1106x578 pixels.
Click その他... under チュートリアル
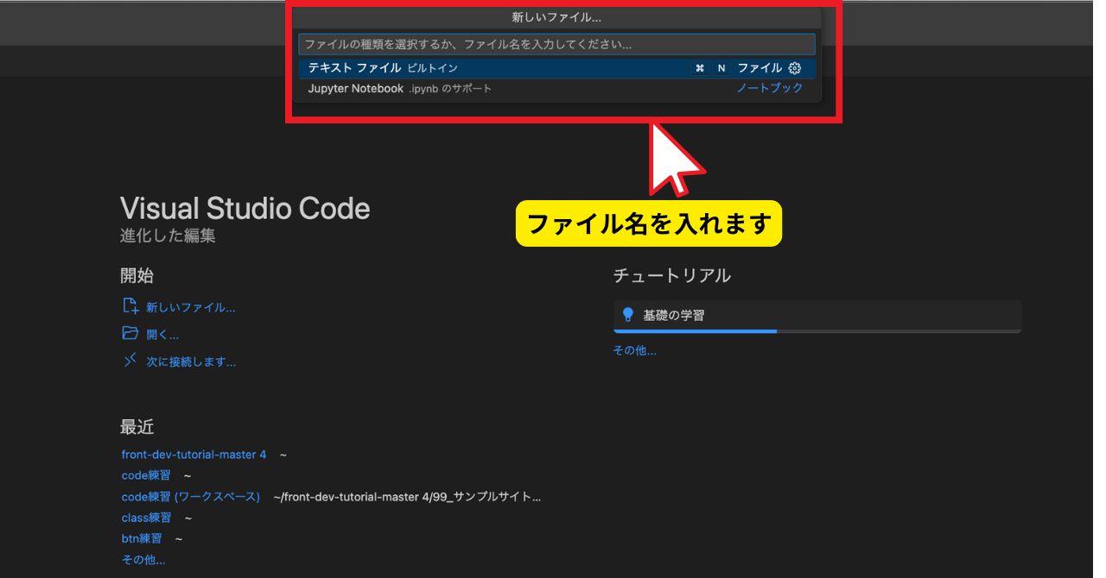click(x=635, y=350)
